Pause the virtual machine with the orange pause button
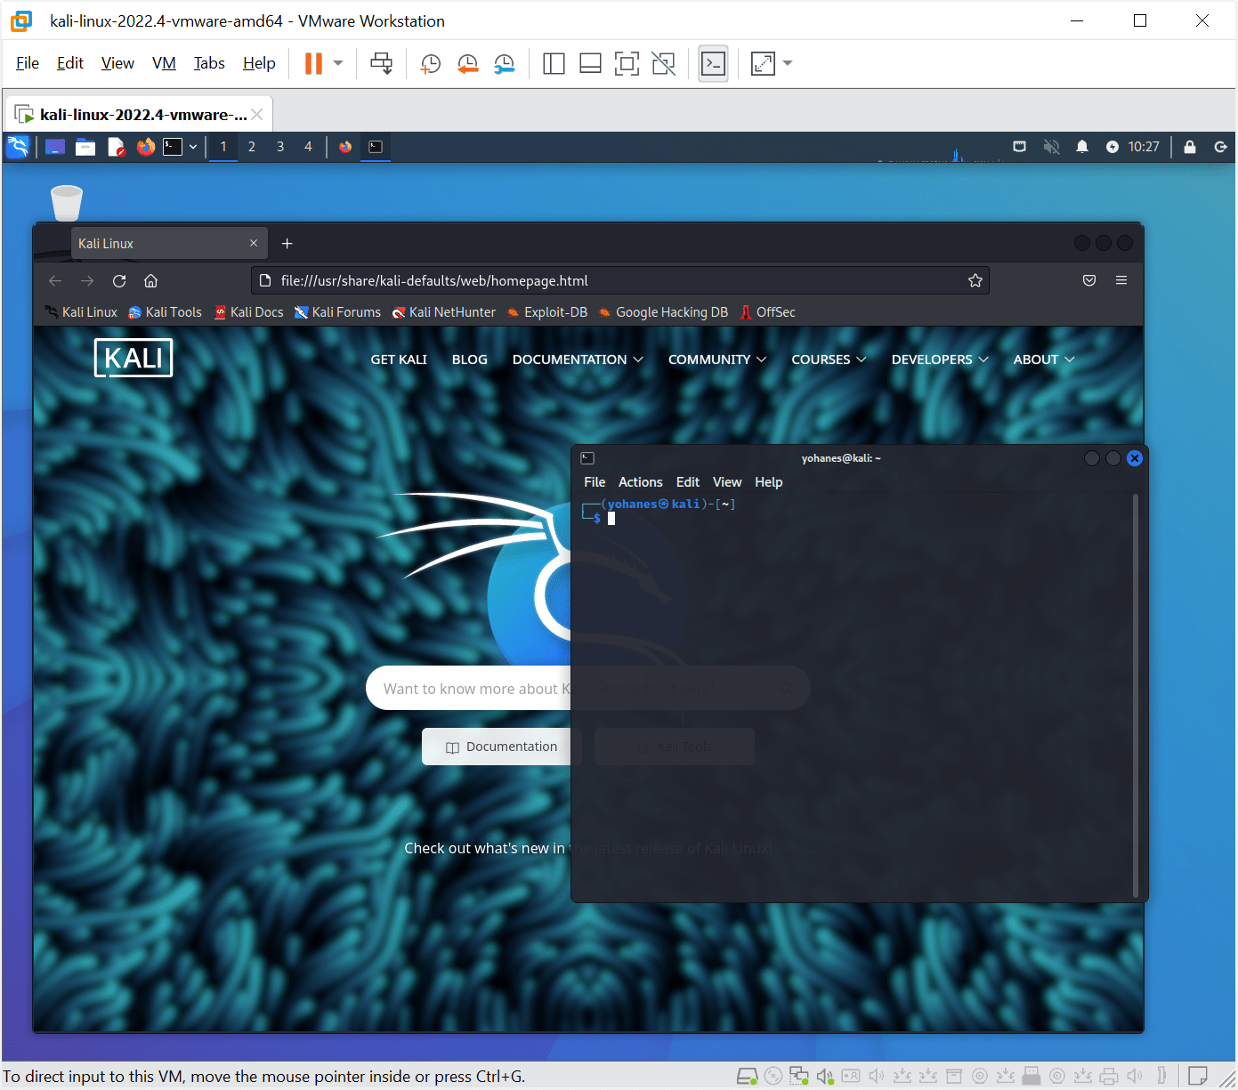This screenshot has height=1090, width=1238. click(x=313, y=63)
